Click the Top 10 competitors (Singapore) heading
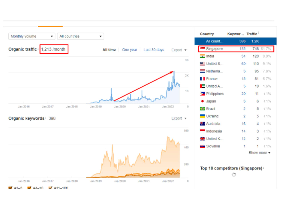Viewport: 286px width, 214px height. 231,168
